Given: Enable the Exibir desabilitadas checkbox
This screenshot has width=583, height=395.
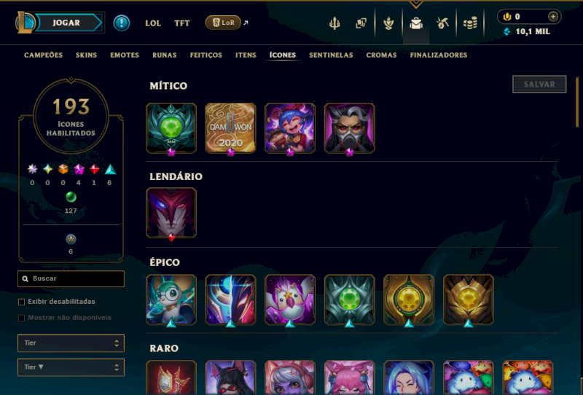Looking at the screenshot, I should (x=22, y=302).
